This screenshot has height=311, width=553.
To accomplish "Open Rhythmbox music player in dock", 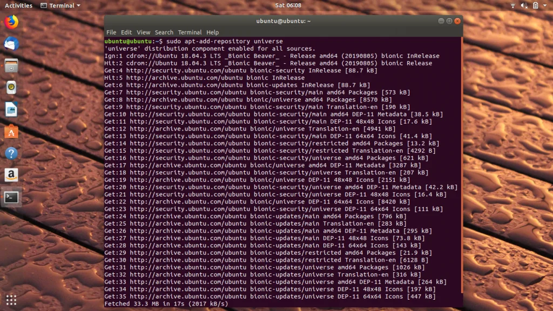I will [x=11, y=87].
